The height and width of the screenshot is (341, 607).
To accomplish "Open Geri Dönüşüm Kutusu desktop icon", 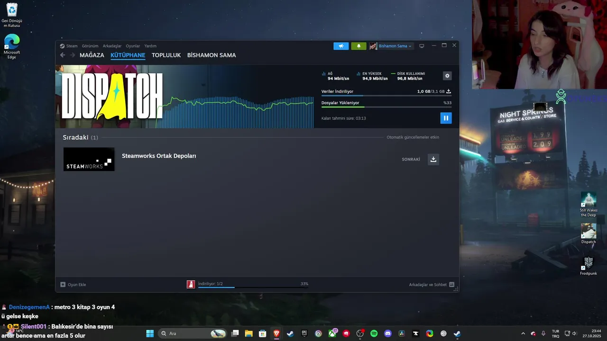I will click(12, 15).
